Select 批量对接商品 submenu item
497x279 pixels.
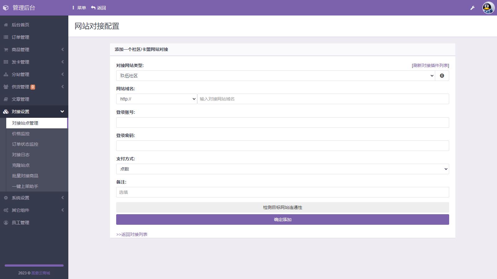click(25, 176)
